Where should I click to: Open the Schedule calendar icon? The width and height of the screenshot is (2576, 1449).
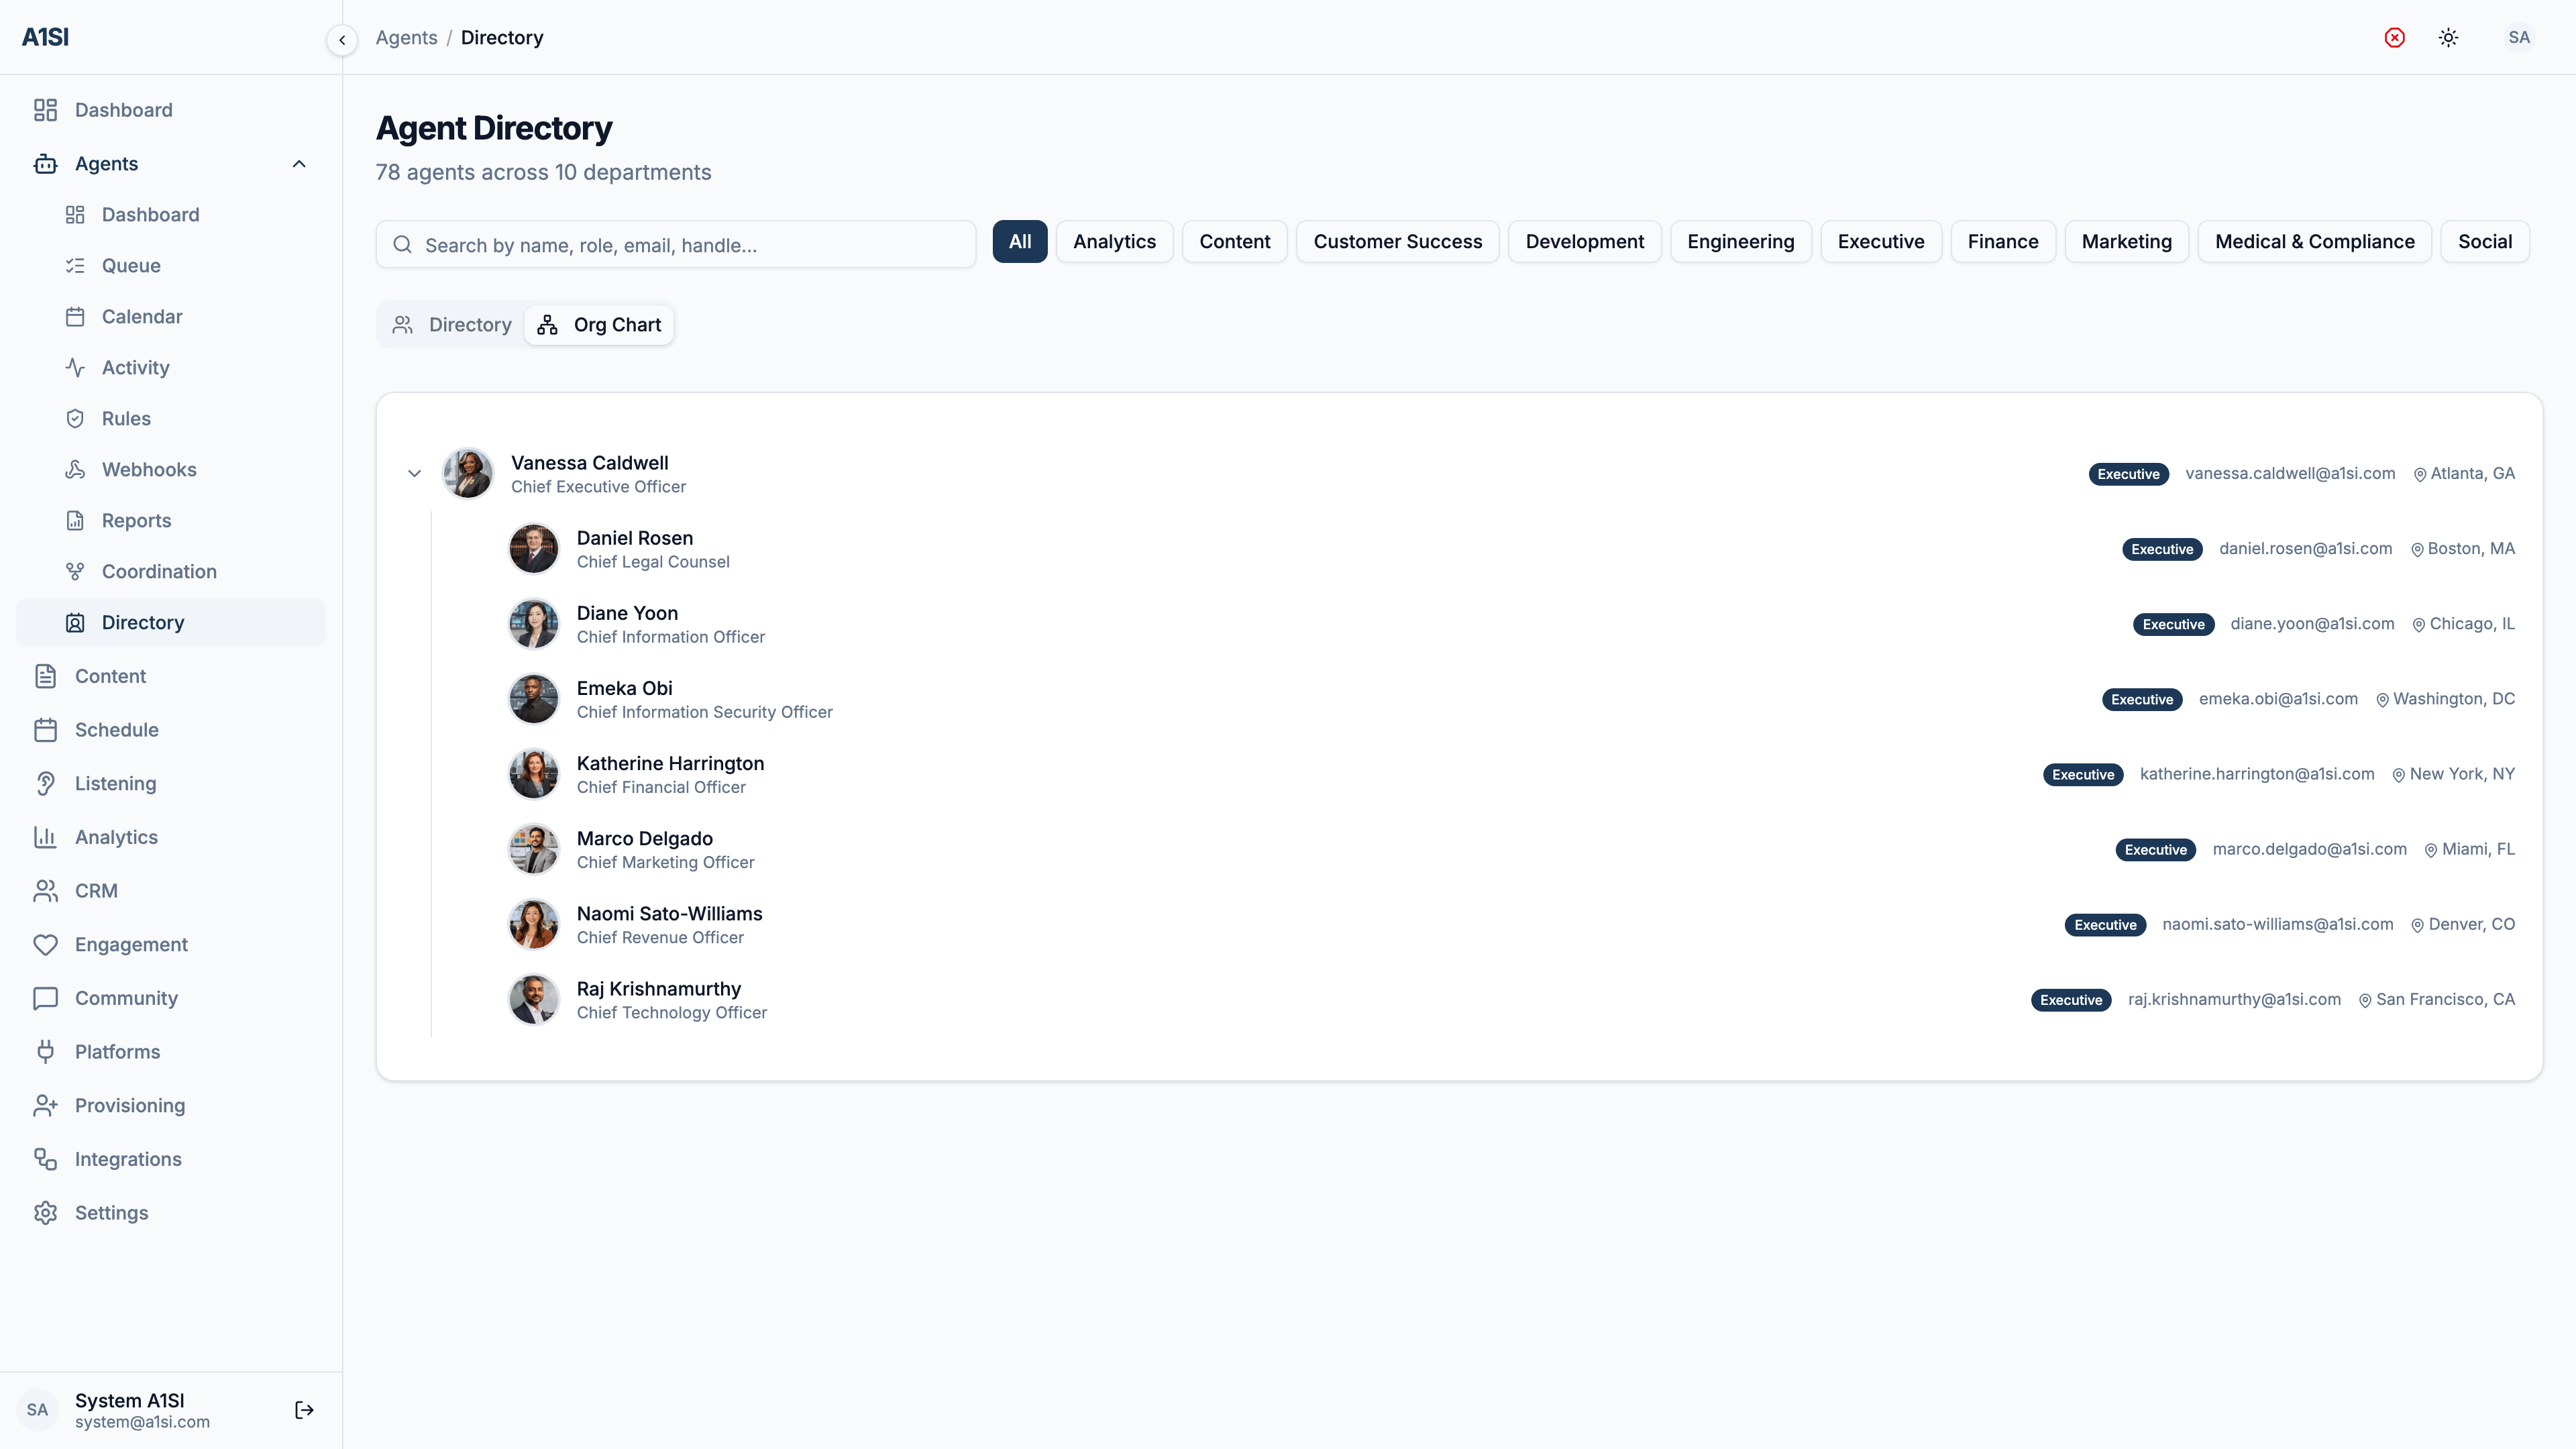point(45,730)
